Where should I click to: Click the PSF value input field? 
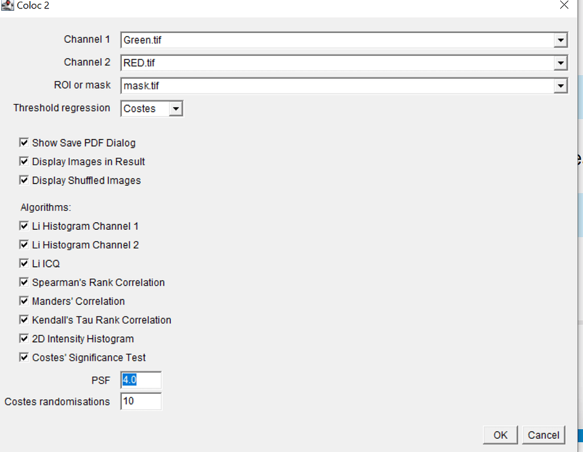140,380
